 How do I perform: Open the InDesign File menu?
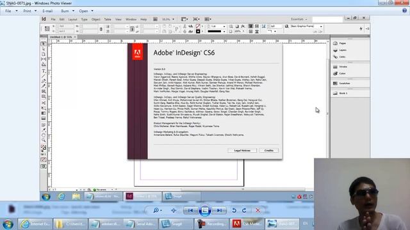point(53,19)
